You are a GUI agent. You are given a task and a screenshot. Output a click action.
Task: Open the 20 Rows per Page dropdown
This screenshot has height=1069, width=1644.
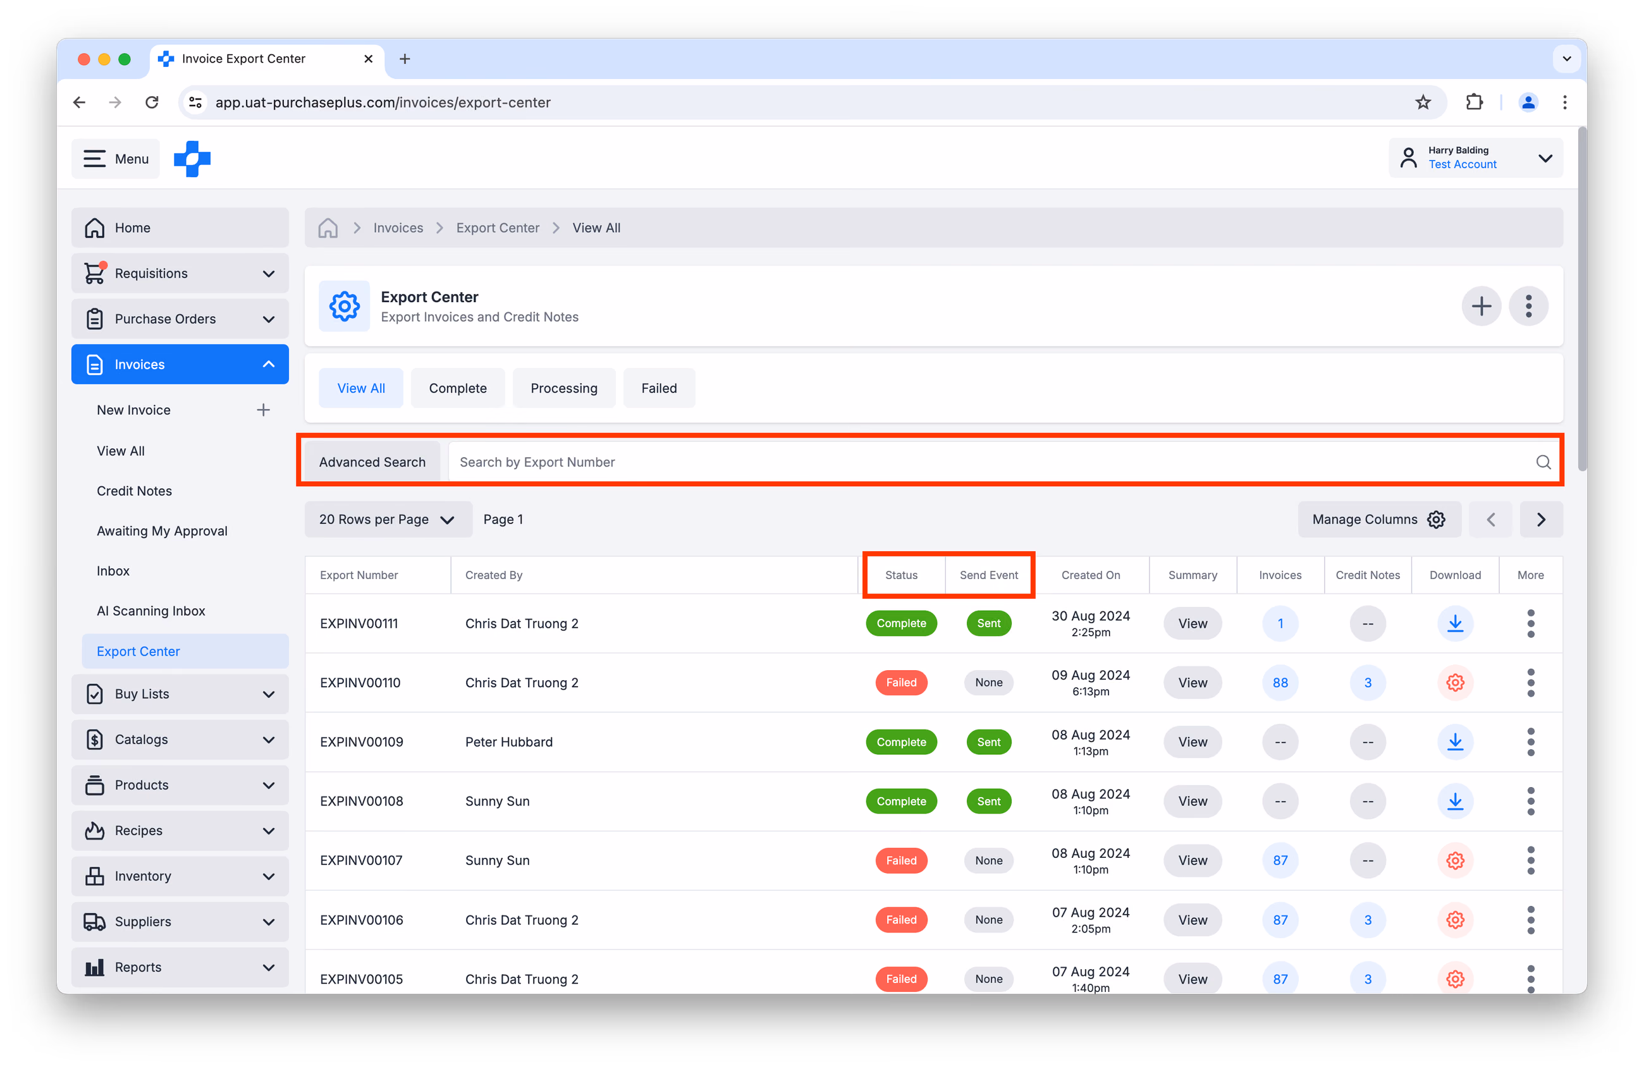(388, 519)
